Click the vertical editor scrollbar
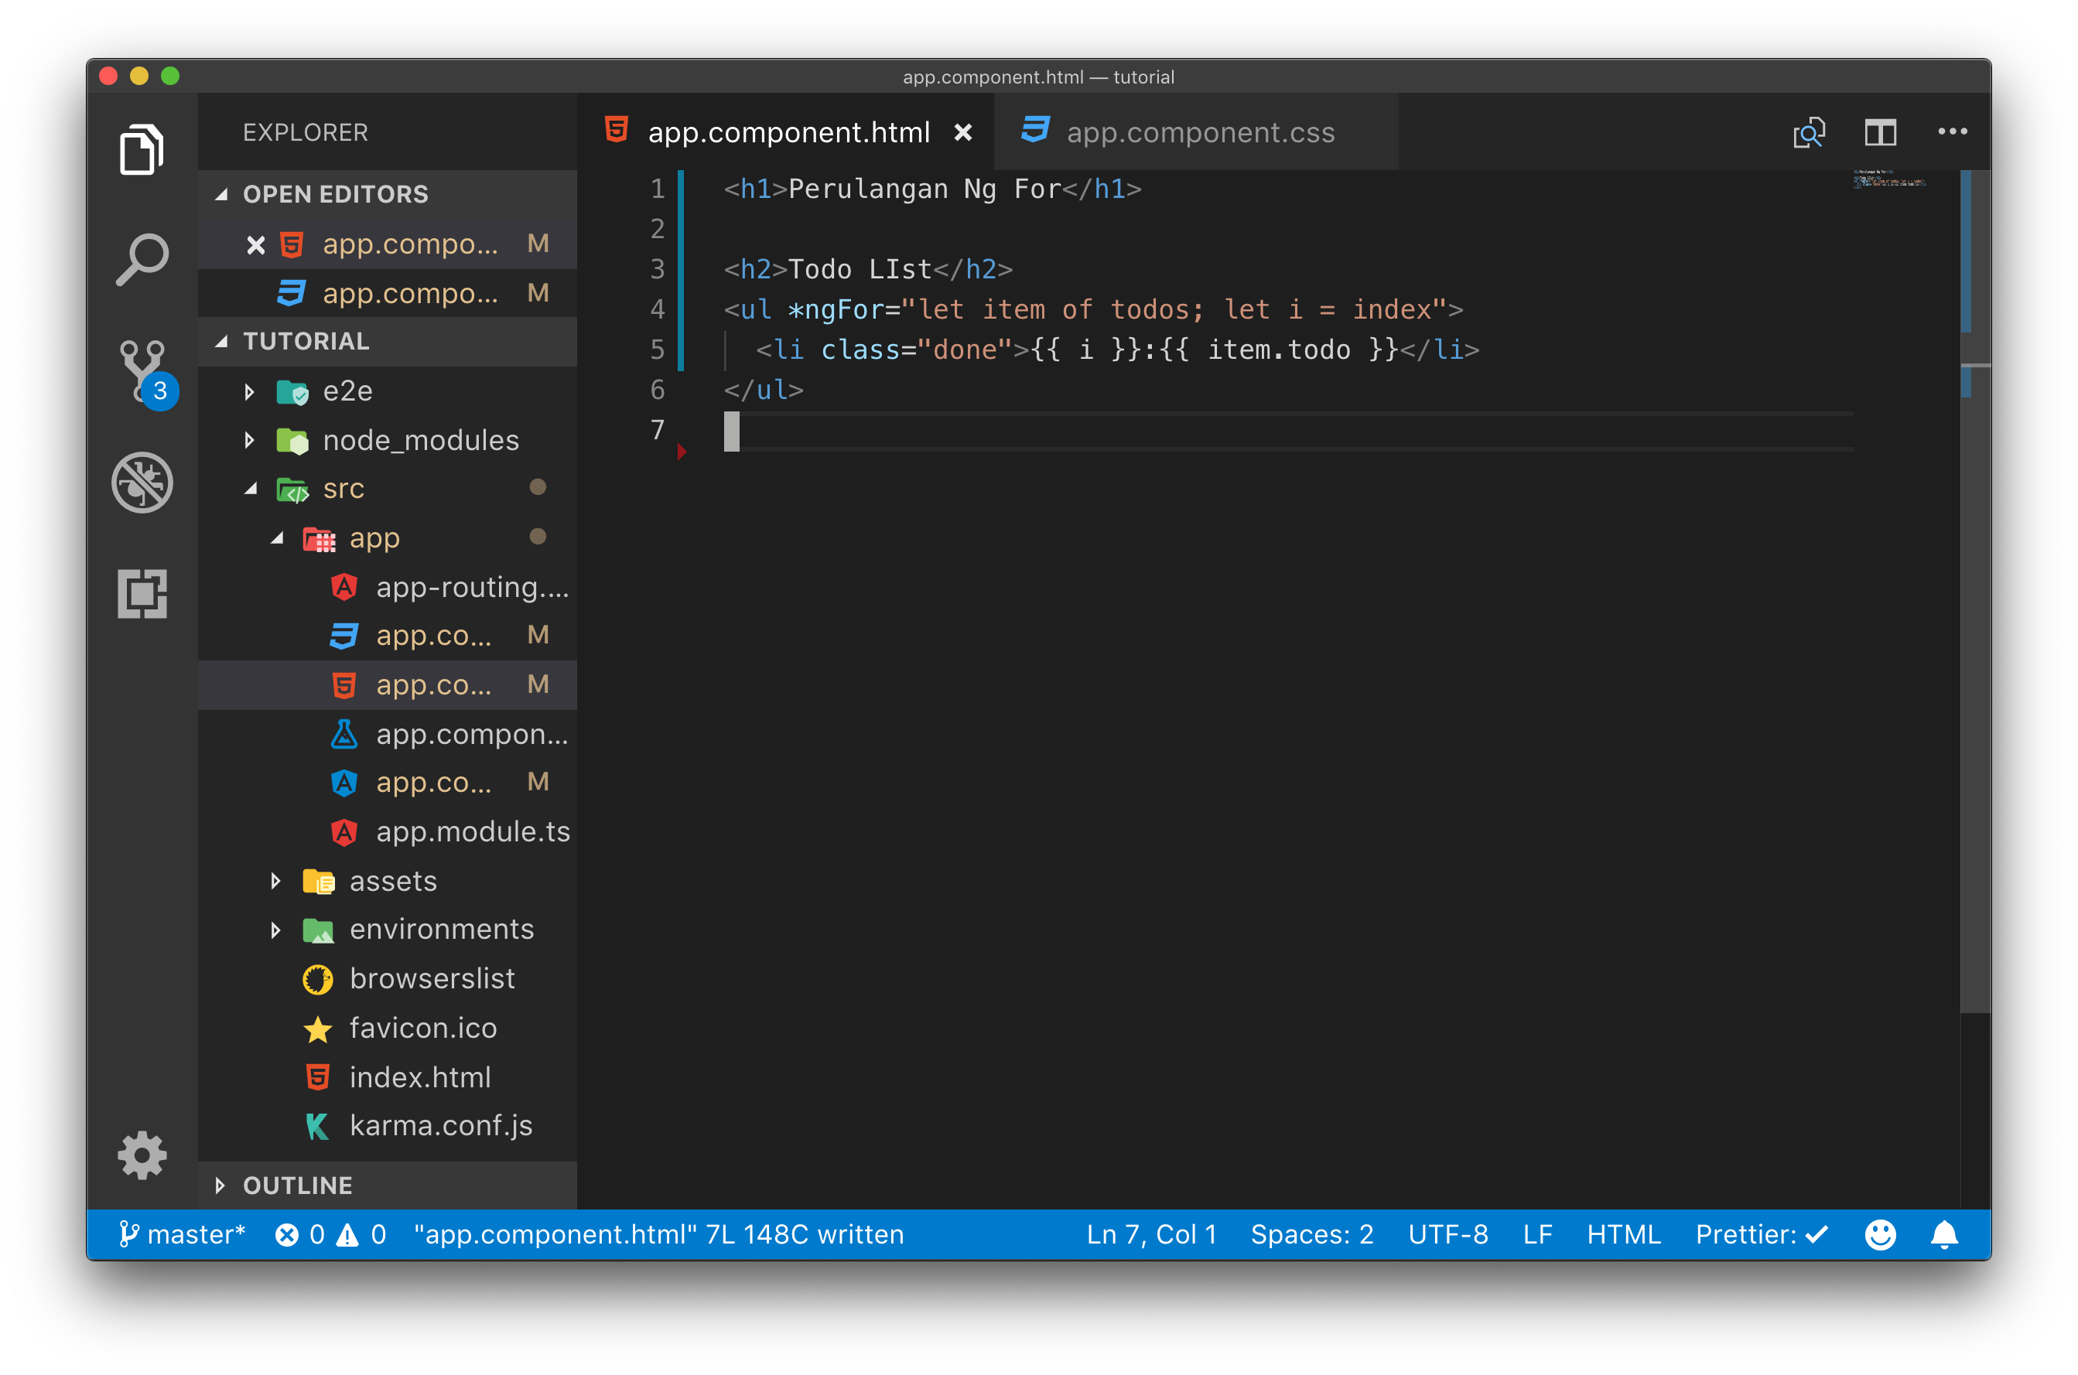This screenshot has width=2078, height=1375. click(1975, 592)
